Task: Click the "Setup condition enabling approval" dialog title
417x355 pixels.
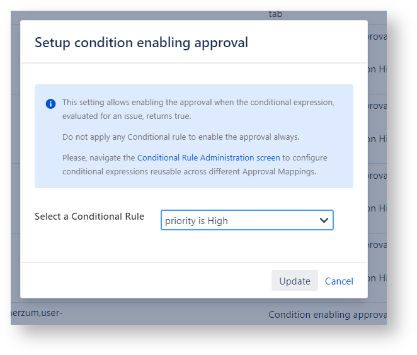Action: click(141, 43)
